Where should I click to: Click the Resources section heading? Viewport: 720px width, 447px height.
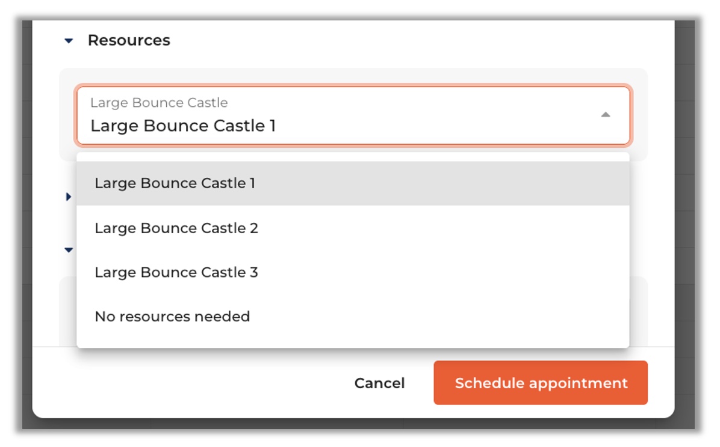coord(129,40)
